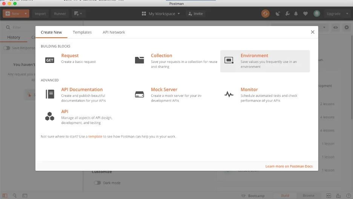Open Bootcamp in status bar
The image size is (353, 199).
(x=253, y=196)
